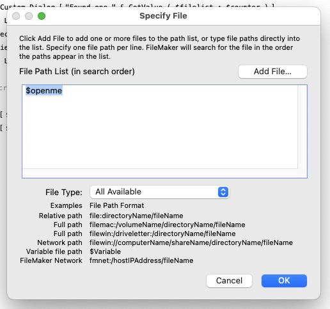The width and height of the screenshot is (330, 309).
Task: Click the Add File... button
Action: click(272, 72)
